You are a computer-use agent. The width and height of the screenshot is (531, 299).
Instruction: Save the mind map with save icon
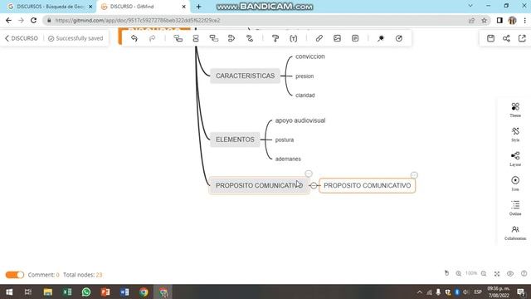coord(490,38)
